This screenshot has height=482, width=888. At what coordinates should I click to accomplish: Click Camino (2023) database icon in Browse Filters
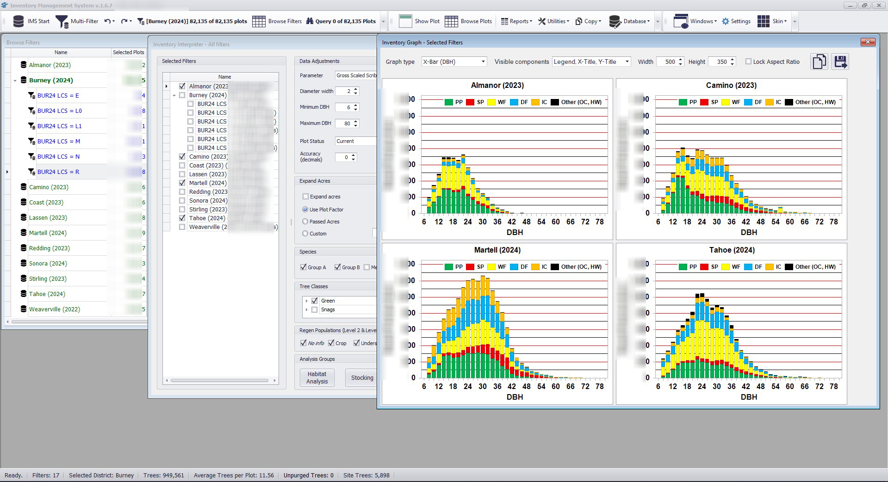[x=24, y=187]
